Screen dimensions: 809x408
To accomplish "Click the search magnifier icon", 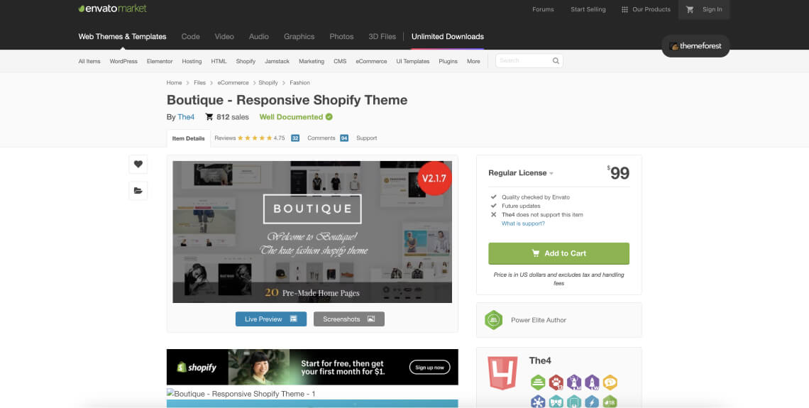I will click(556, 61).
